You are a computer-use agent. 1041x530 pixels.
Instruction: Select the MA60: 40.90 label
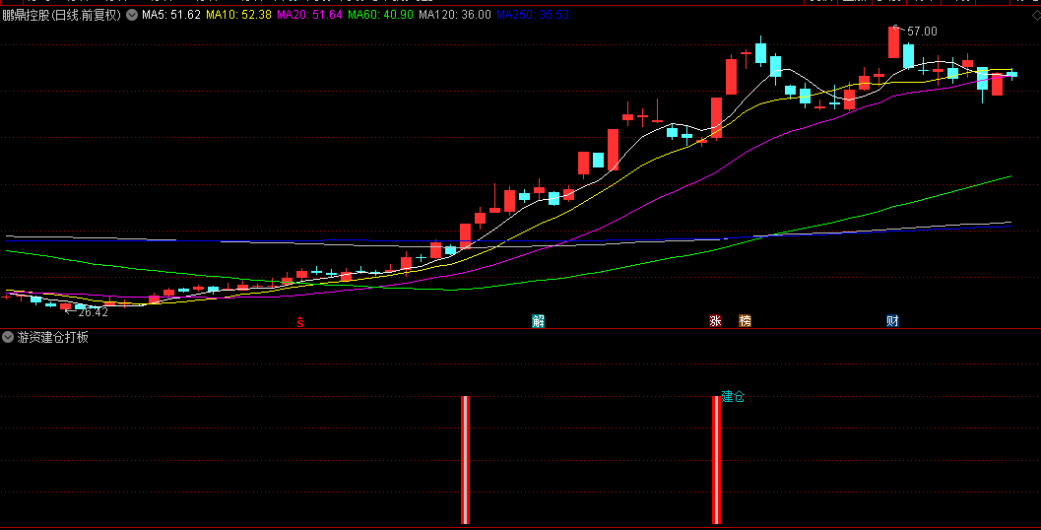point(380,15)
